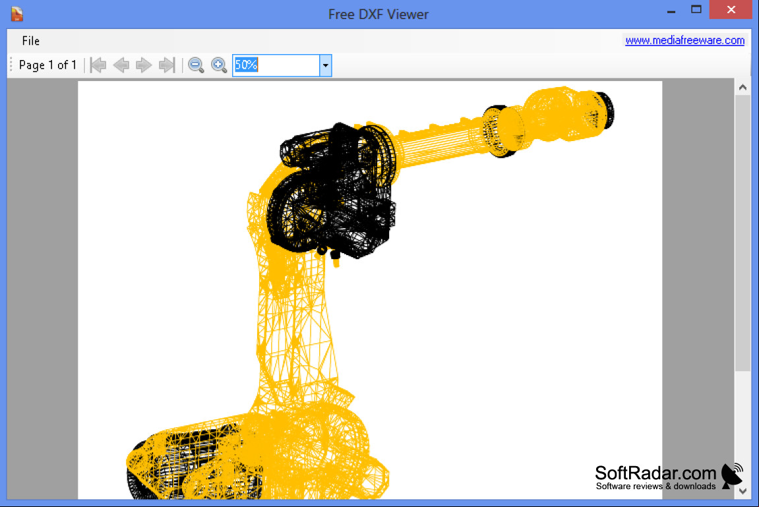Go to previous page arrow icon

[x=121, y=65]
